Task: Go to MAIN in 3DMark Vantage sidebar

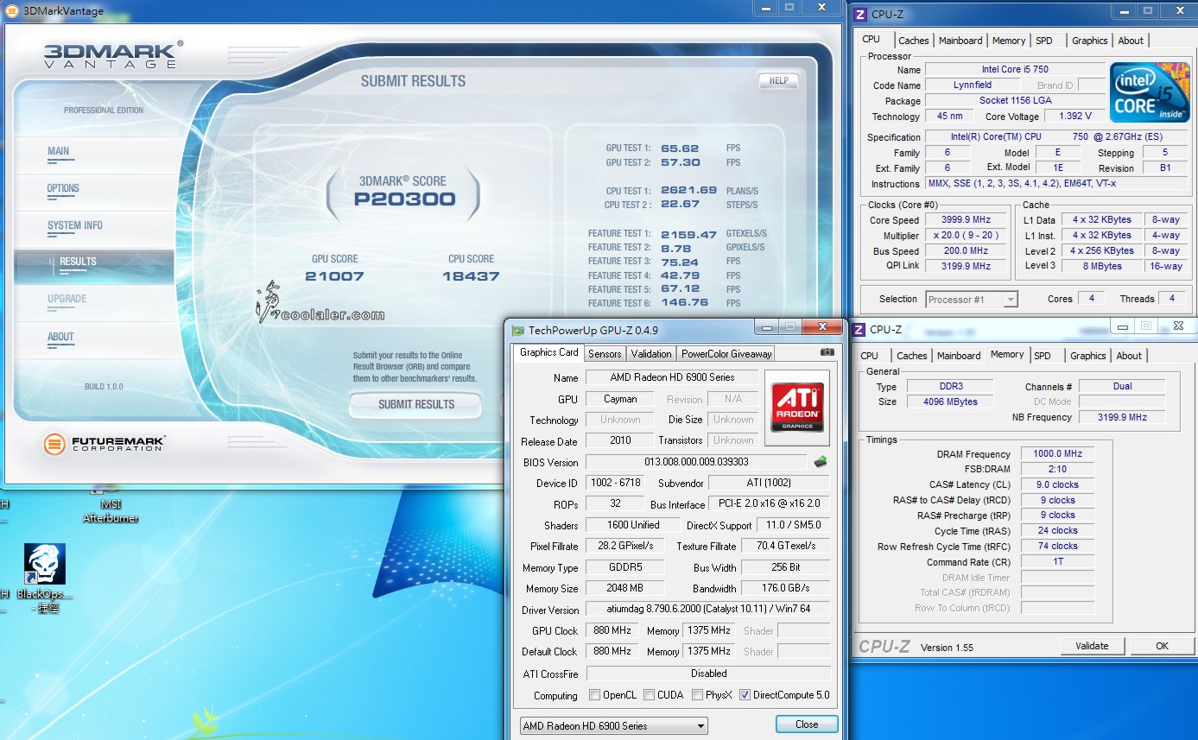Action: (59, 152)
